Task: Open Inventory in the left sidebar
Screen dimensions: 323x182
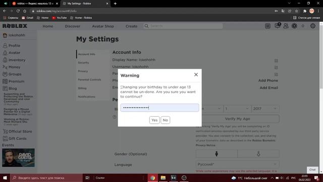Action: pos(14,60)
